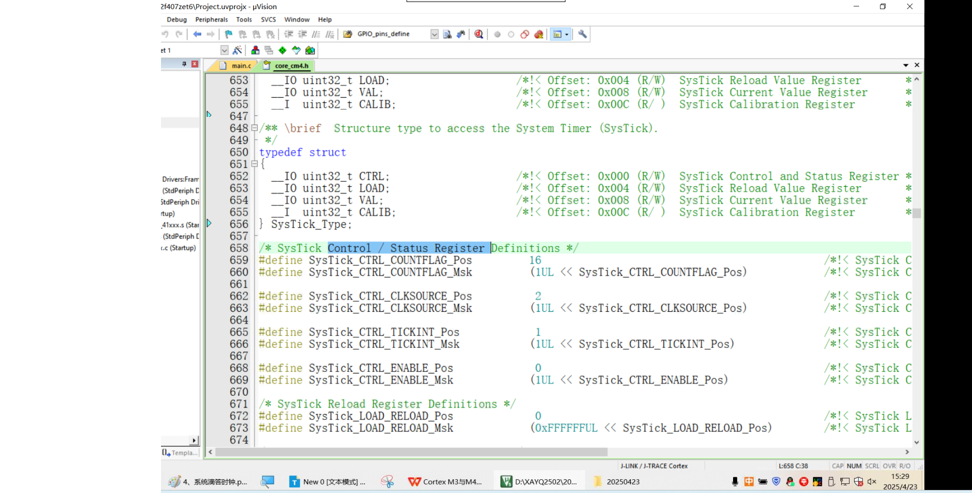Open the Peripherals menu

(x=211, y=20)
